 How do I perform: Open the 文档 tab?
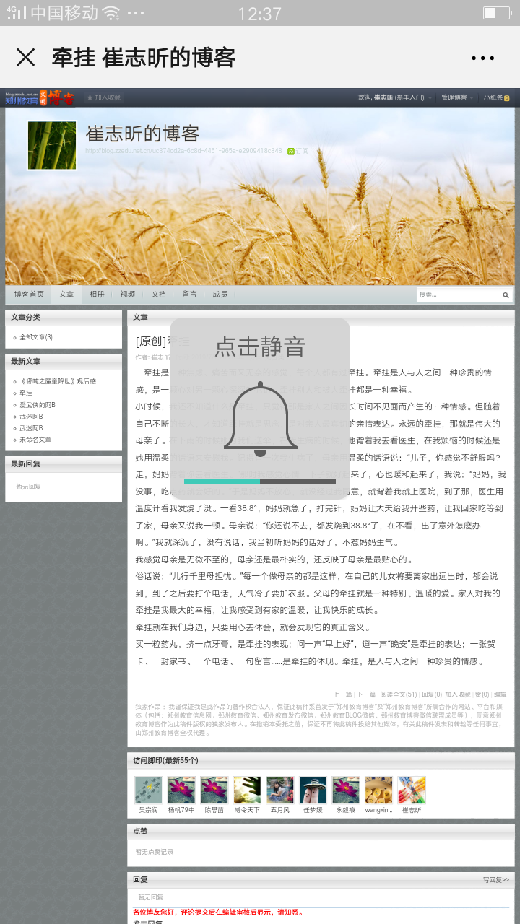click(x=158, y=295)
